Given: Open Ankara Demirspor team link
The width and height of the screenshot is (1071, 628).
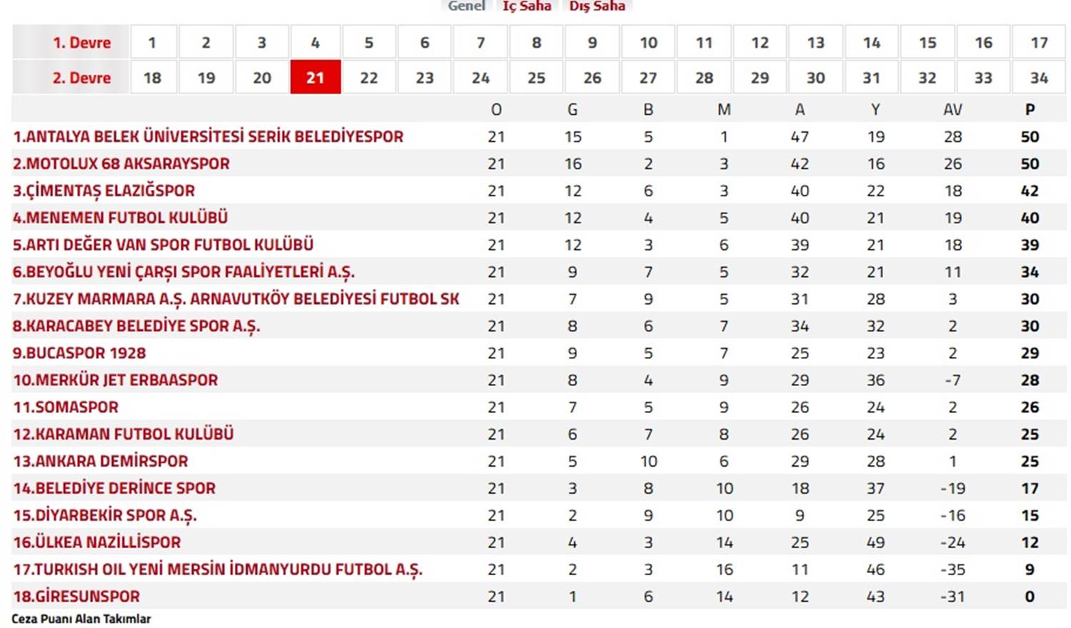Looking at the screenshot, I should pyautogui.click(x=101, y=461).
